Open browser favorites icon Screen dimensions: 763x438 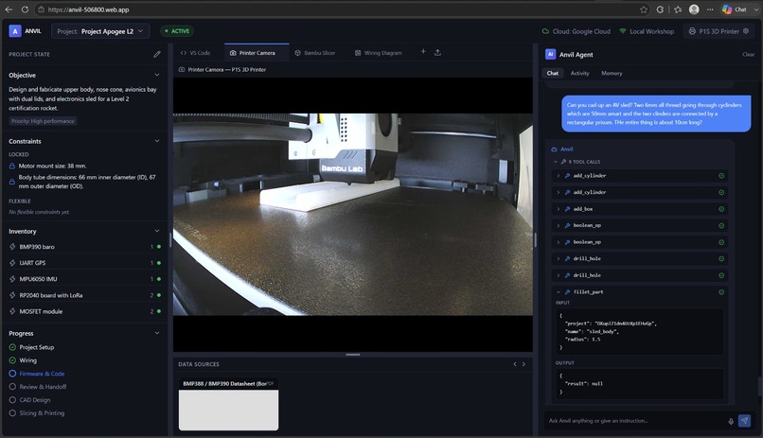[x=678, y=9]
